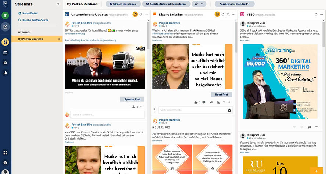
Task: Read more on Praktikum als SEO post
Action: tap(157, 40)
